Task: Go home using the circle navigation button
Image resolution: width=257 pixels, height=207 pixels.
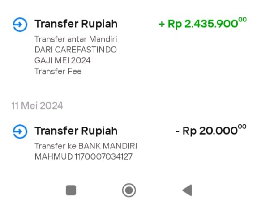Action: (x=129, y=190)
